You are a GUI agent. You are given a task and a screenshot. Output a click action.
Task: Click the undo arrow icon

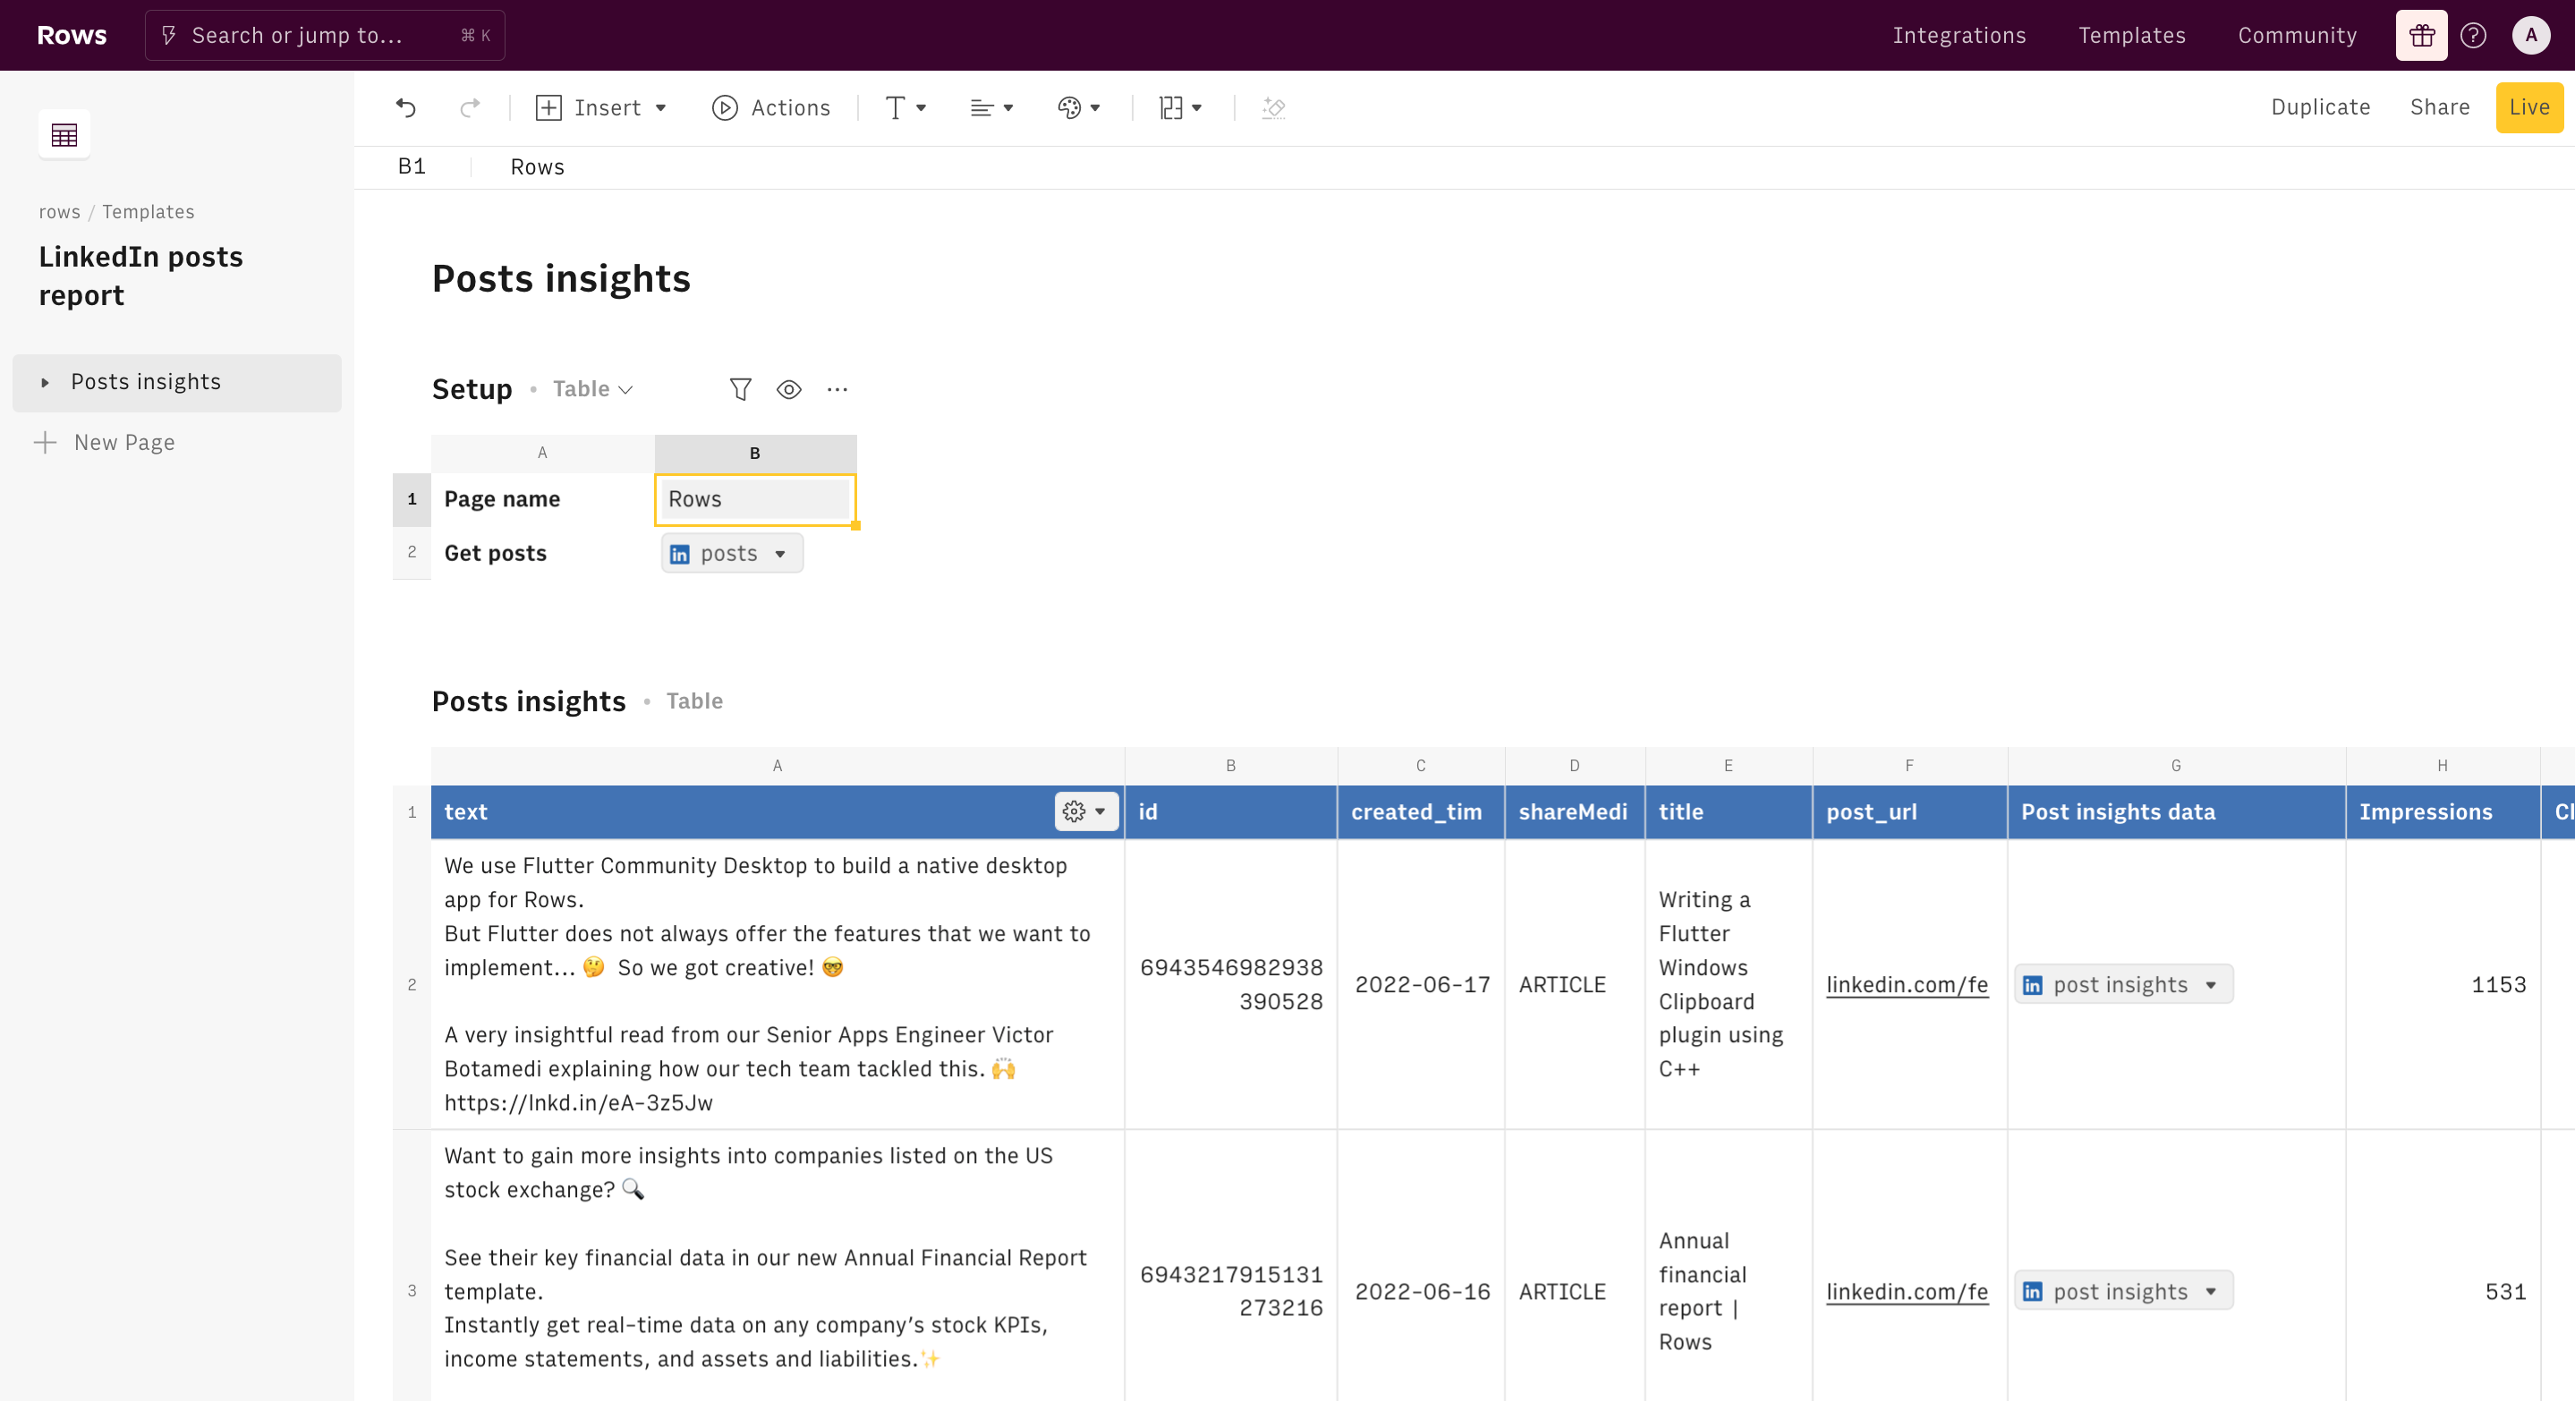406,108
